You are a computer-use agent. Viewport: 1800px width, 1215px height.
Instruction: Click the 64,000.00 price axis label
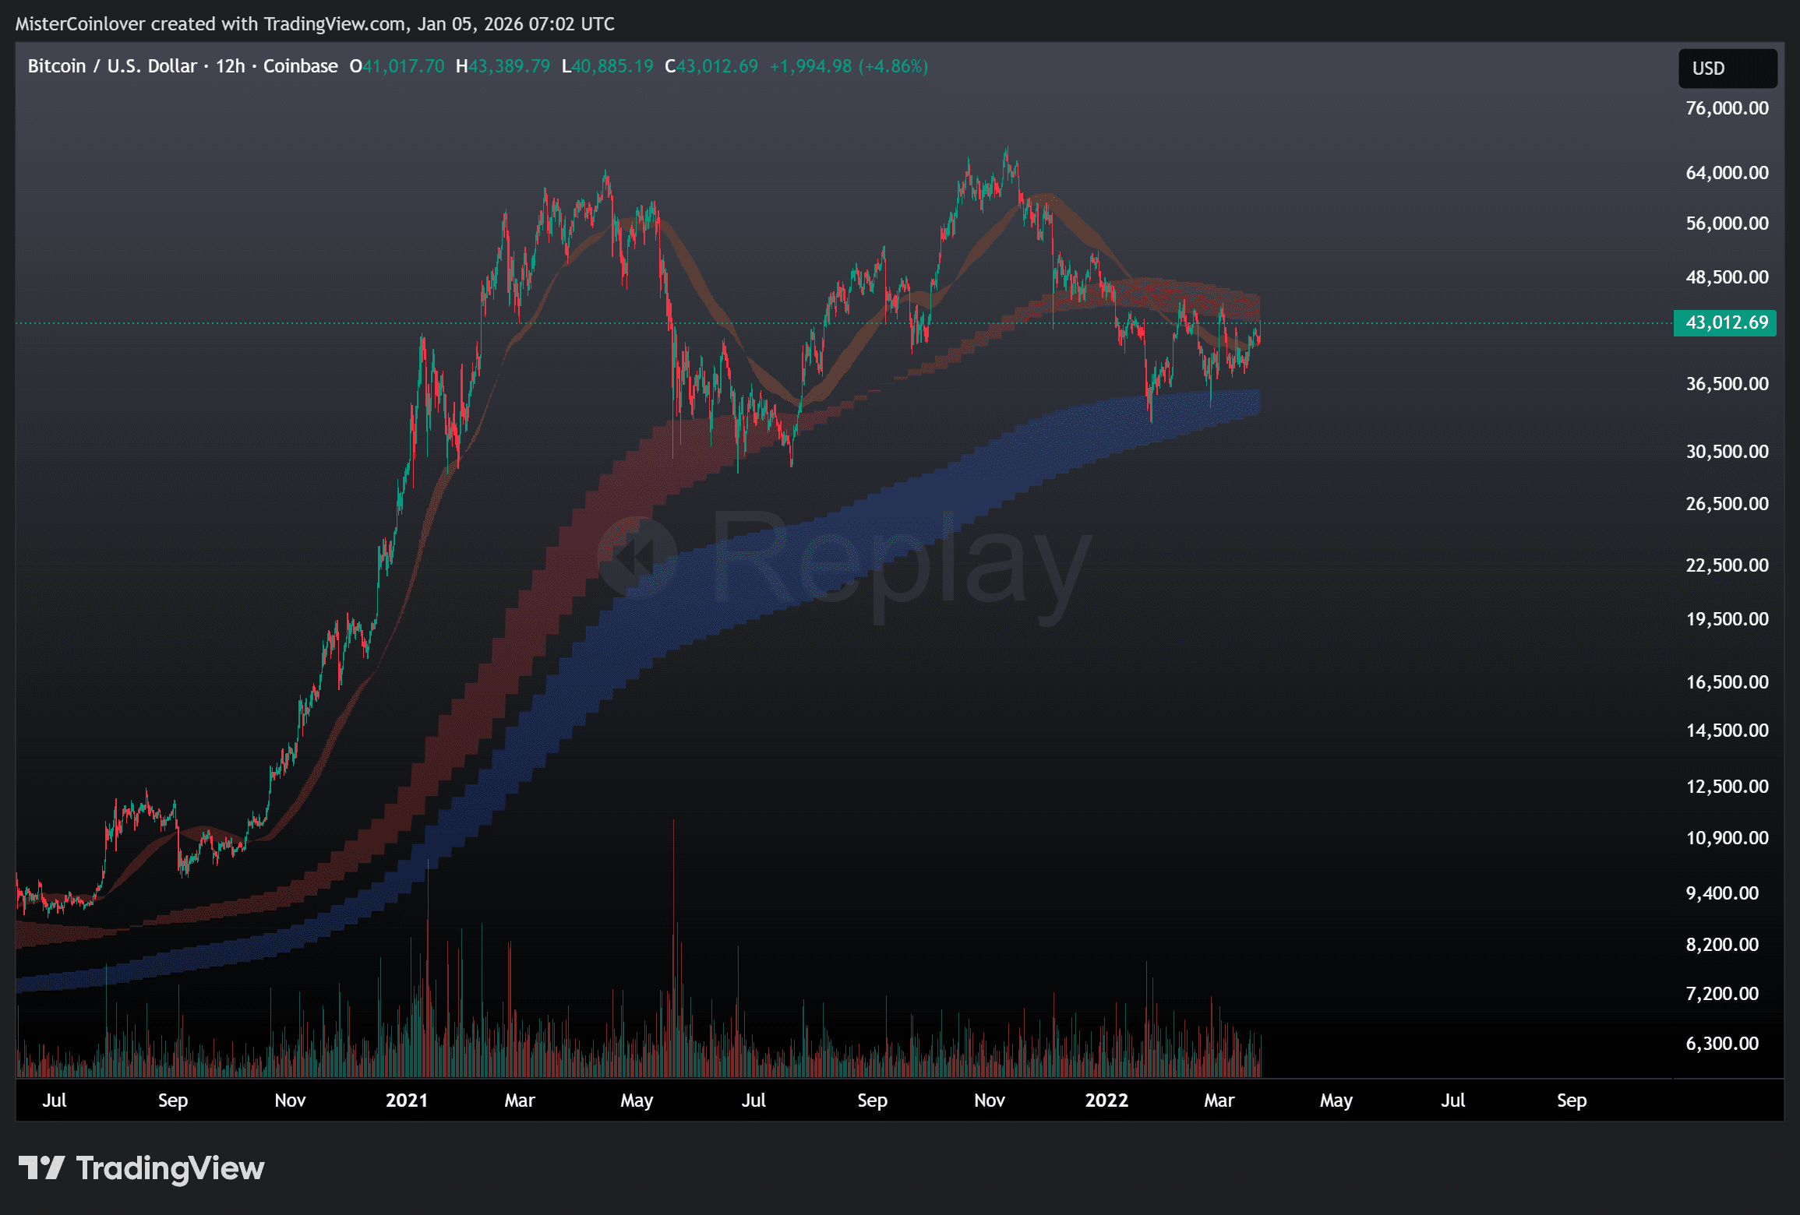1727,173
